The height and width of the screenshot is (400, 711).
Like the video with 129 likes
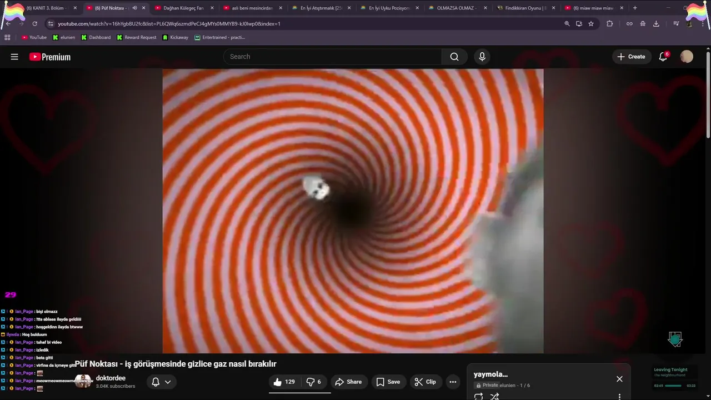tap(285, 382)
